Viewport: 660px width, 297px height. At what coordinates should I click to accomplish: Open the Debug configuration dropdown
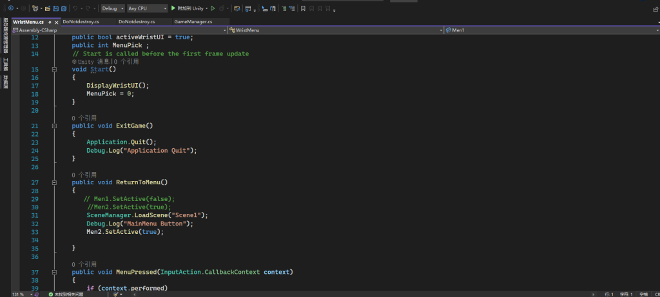pos(113,8)
